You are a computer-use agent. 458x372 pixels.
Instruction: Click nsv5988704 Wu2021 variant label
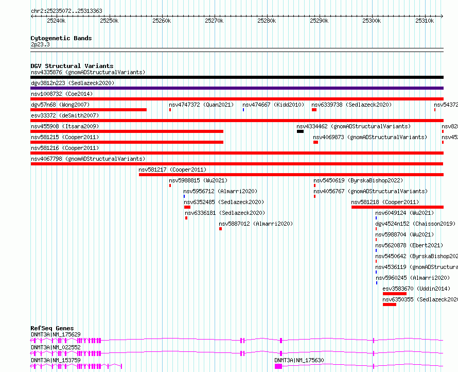point(404,234)
